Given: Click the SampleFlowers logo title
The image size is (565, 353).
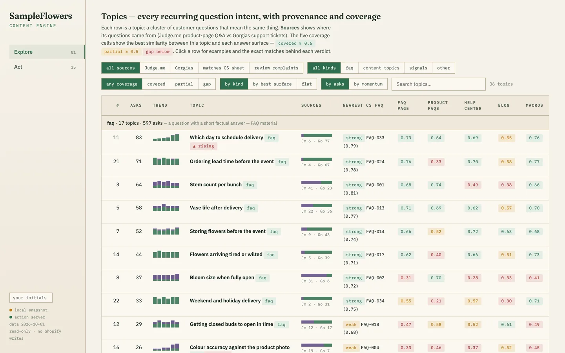Looking at the screenshot, I should coord(41,16).
